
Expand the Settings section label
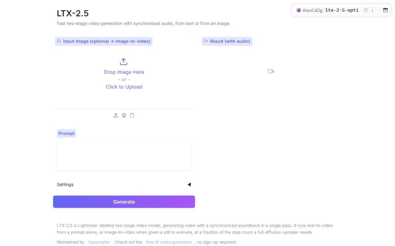point(65,184)
